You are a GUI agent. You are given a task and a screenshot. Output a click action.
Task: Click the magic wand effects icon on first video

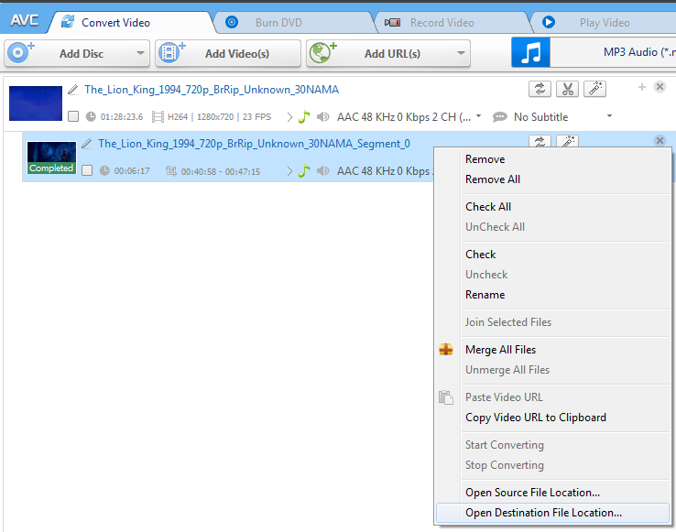[x=595, y=89]
